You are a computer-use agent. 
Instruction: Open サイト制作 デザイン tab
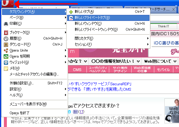120,69
